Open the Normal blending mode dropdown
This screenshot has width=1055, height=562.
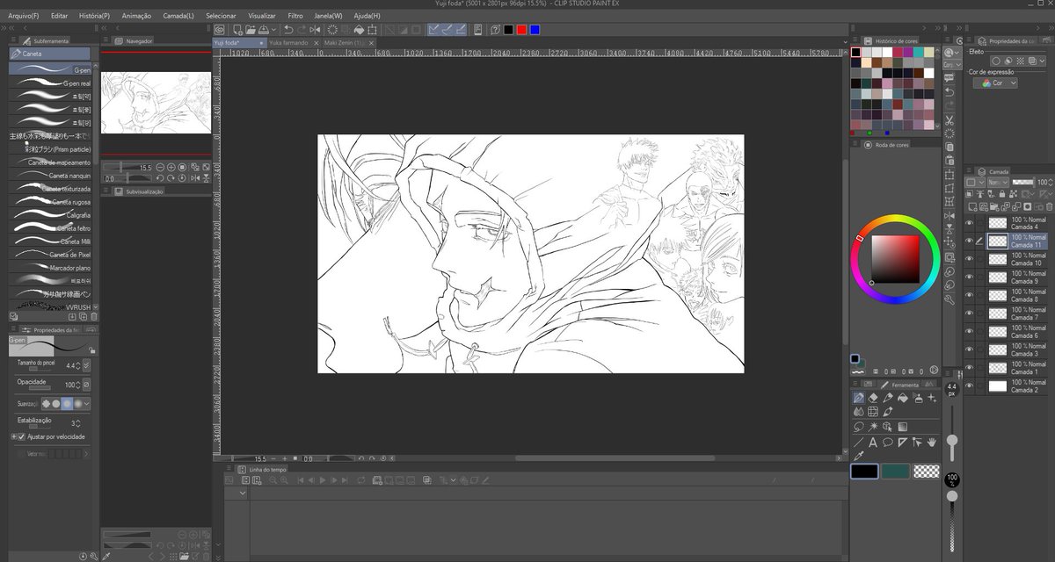pos(998,182)
